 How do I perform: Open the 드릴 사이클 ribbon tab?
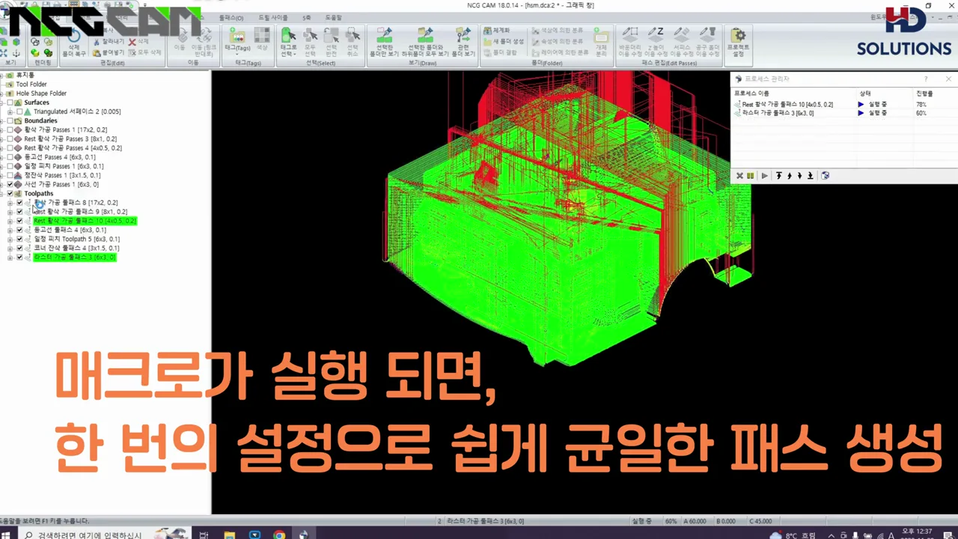pos(272,17)
